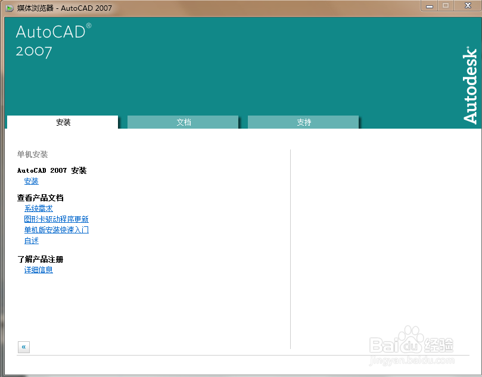Switch to the 安装 tab
The width and height of the screenshot is (482, 377).
pyautogui.click(x=63, y=122)
